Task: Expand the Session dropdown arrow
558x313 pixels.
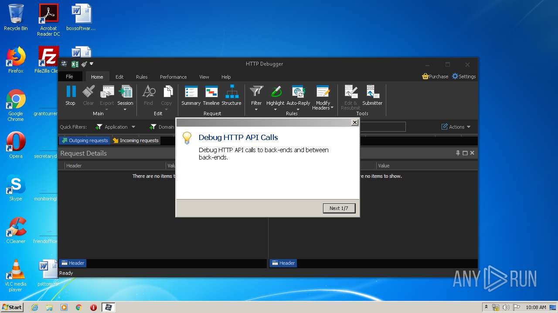Action: 125,110
